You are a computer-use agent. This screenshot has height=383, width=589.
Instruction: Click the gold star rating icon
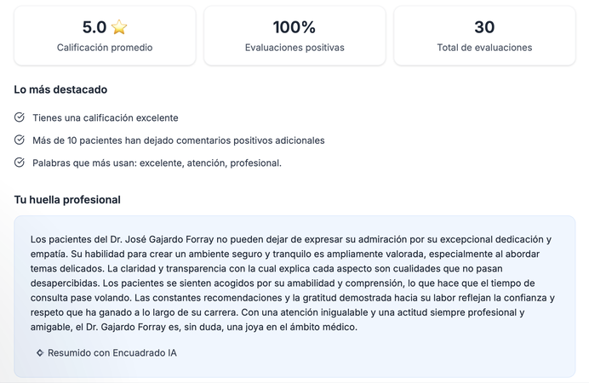(x=118, y=27)
